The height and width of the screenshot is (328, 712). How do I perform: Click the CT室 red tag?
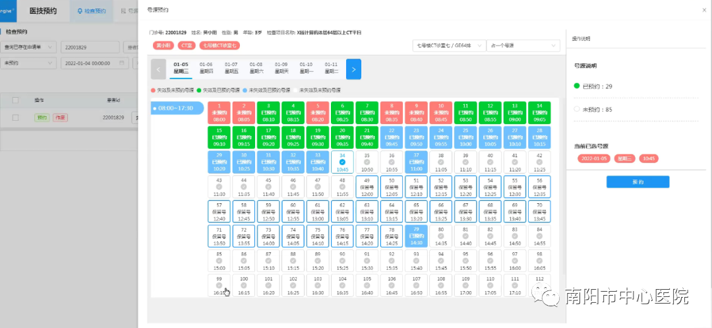point(186,46)
